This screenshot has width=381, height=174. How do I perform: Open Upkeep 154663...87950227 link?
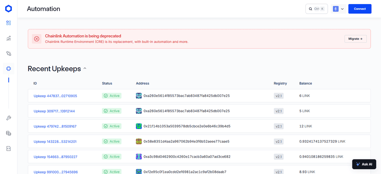click(55, 157)
